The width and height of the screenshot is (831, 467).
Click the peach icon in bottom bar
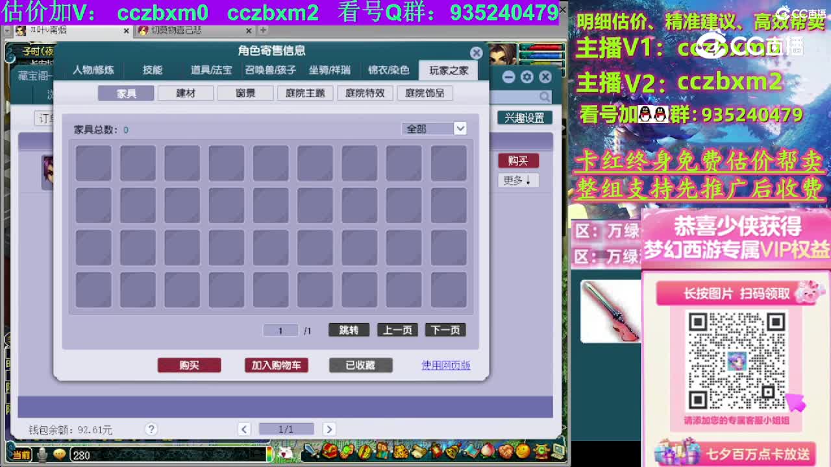488,450
